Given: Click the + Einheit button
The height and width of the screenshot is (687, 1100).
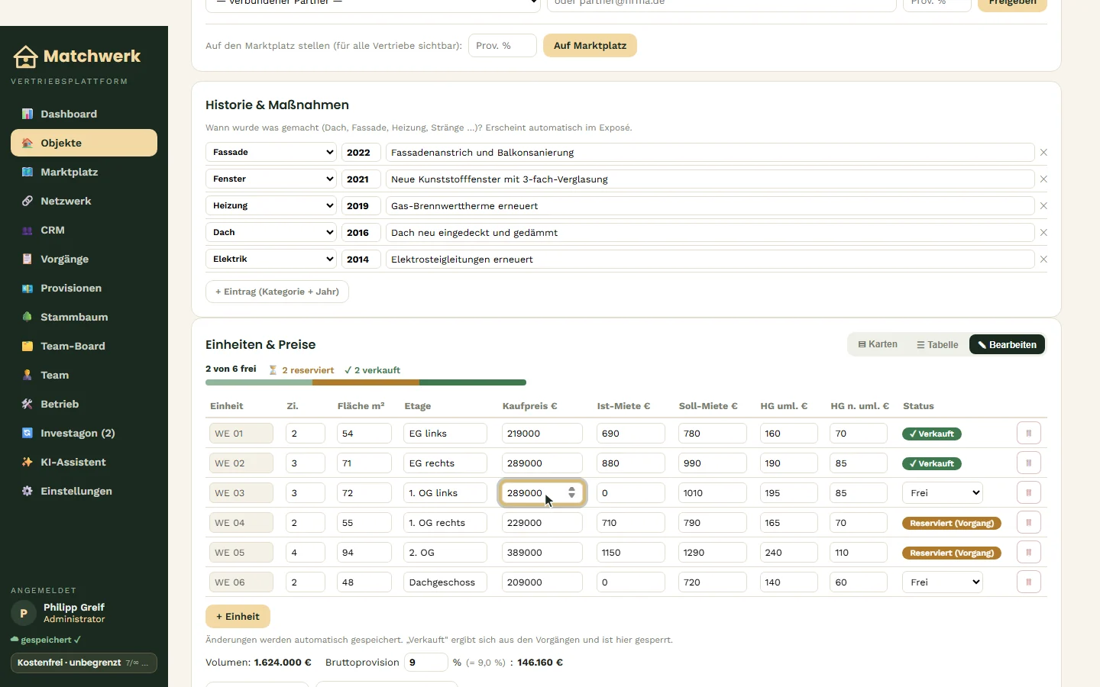Looking at the screenshot, I should (238, 617).
